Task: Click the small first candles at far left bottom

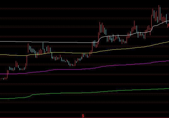Action: [4, 78]
